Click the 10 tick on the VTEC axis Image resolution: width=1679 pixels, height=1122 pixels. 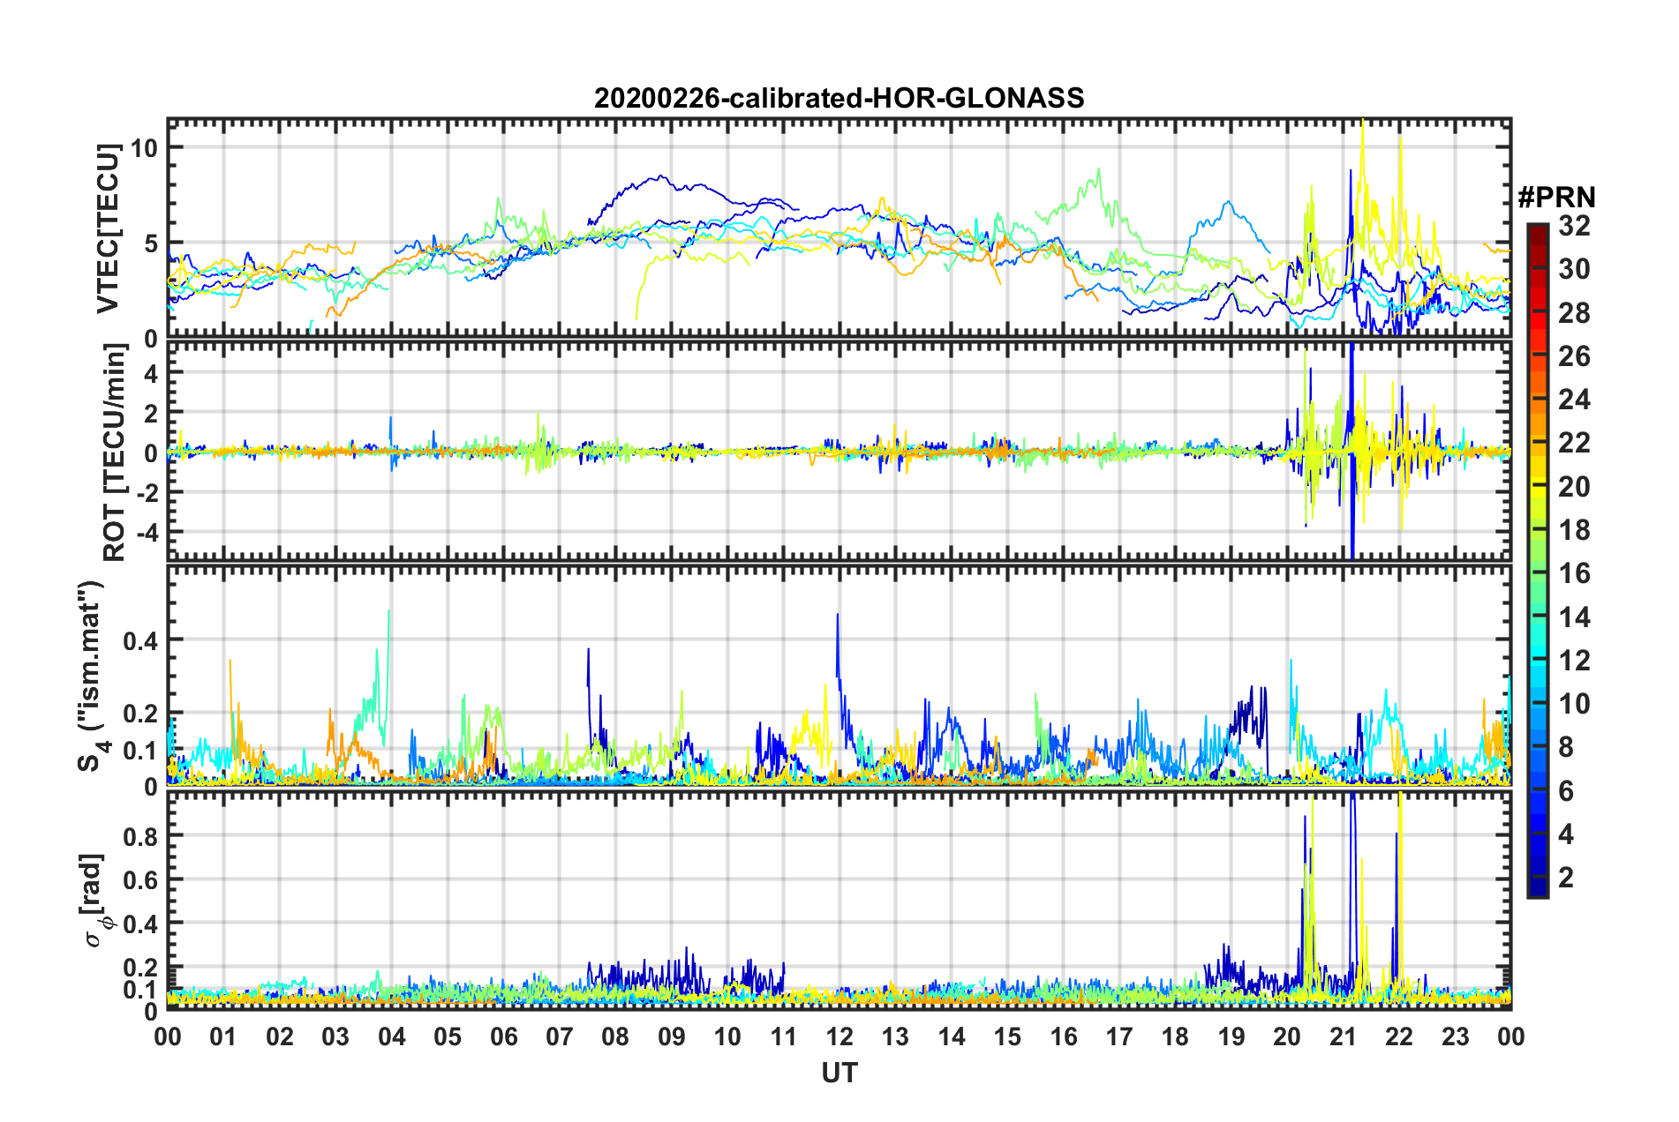click(144, 147)
